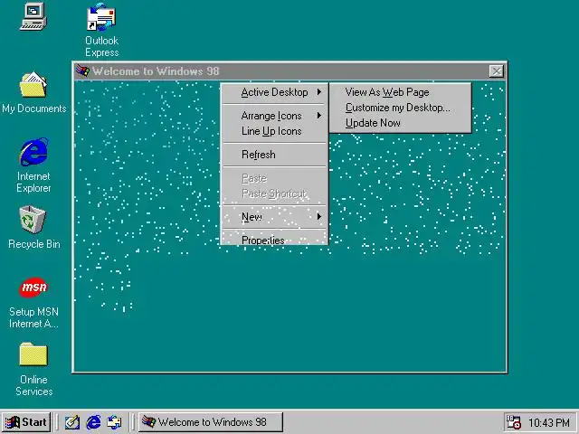Choose Update Now in the submenu
The width and height of the screenshot is (579, 434).
pyautogui.click(x=400, y=123)
